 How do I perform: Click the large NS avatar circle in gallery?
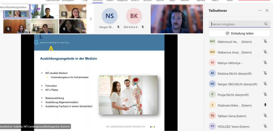coord(110,16)
